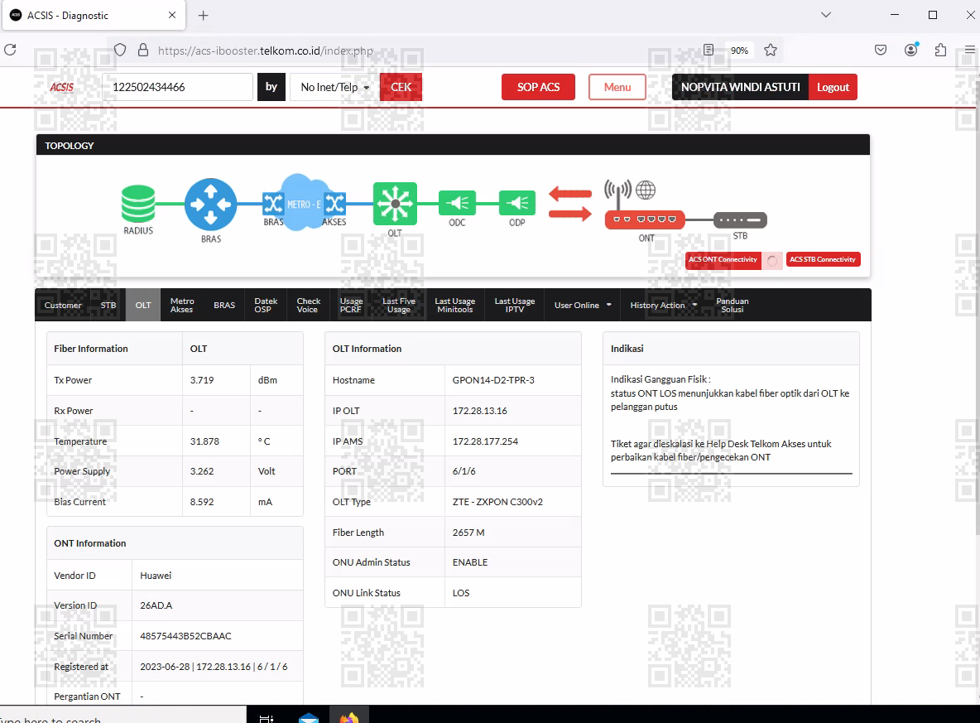Click serial number 48575443B52CBAAC
Image resolution: width=980 pixels, height=723 pixels.
click(x=185, y=636)
